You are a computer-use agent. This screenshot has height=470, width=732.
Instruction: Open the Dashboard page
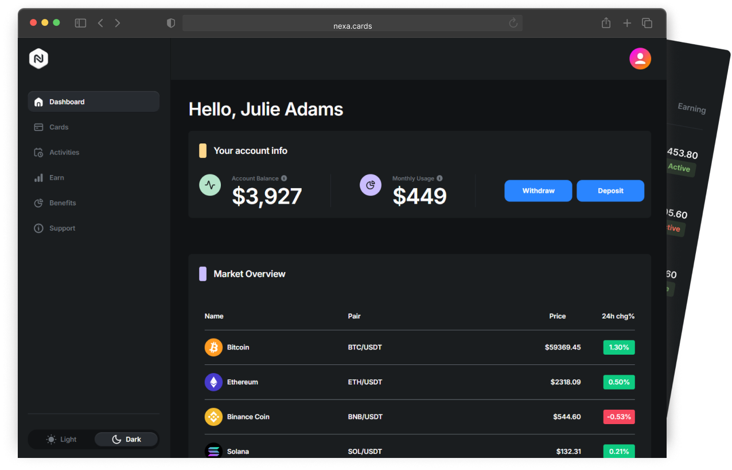point(94,102)
